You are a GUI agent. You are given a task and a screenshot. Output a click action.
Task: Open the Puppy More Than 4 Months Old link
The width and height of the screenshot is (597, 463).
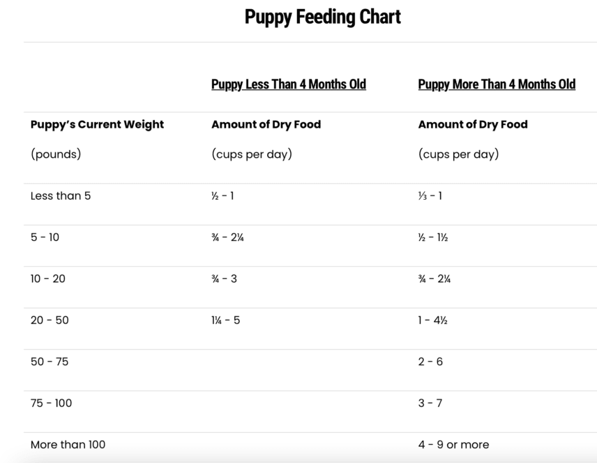(497, 84)
